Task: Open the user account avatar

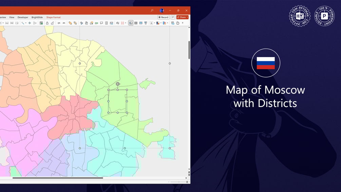Action: click(x=162, y=11)
